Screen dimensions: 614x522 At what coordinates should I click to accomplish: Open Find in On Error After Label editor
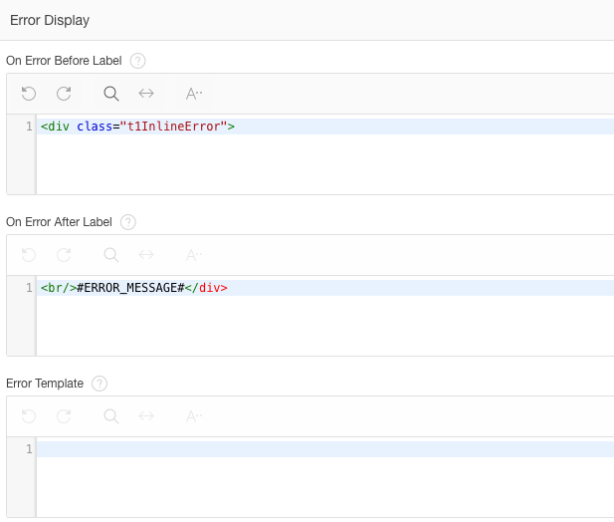click(111, 255)
